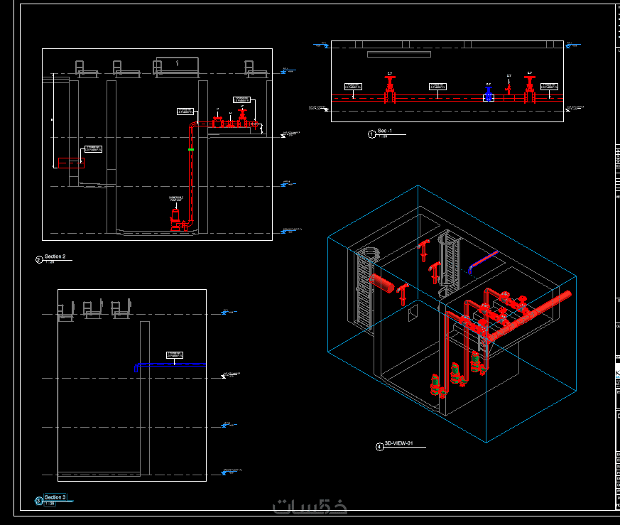This screenshot has width=620, height=525.
Task: Select the red gate valve in Section 2
Action: tap(242, 119)
